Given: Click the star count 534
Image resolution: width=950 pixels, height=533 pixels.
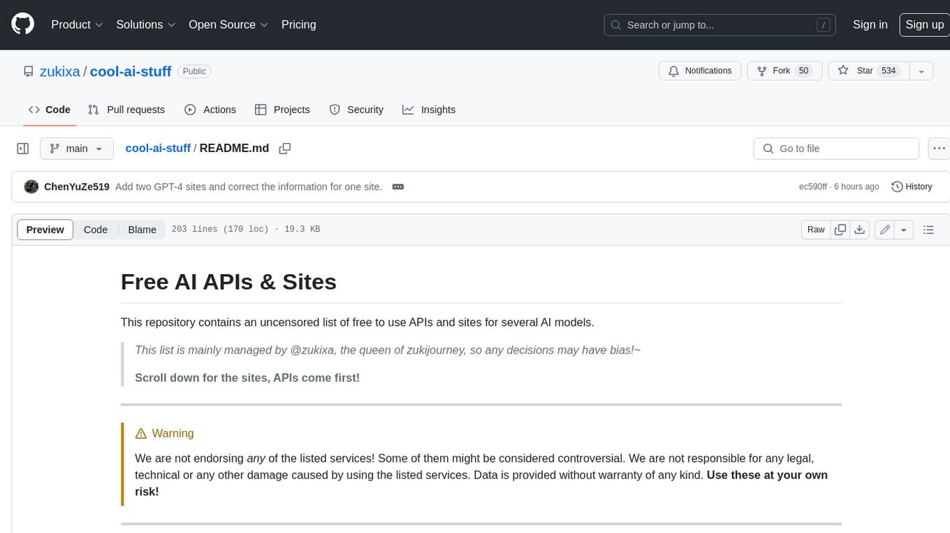Looking at the screenshot, I should 889,70.
